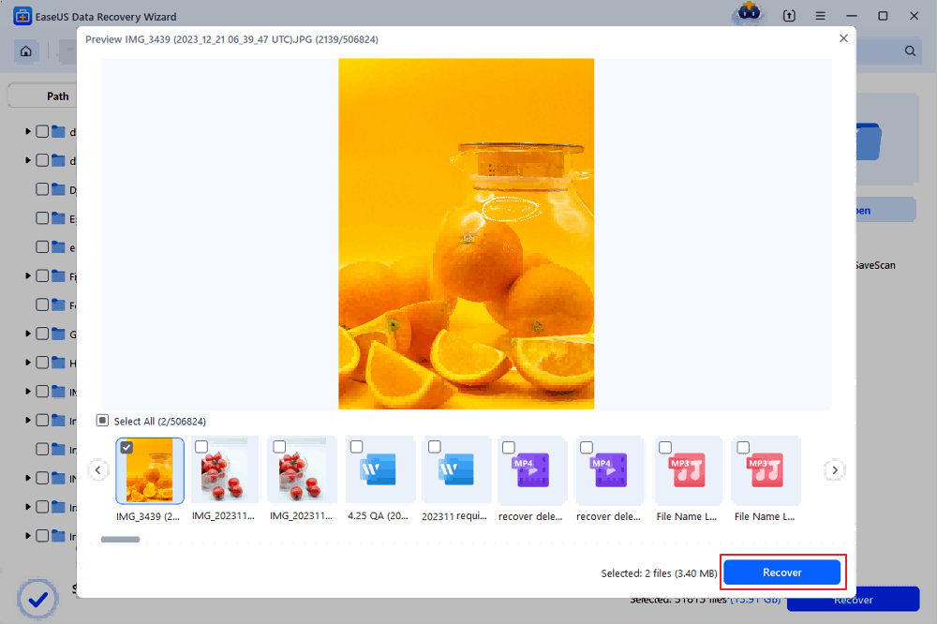Click the home icon in the top left corner
The height and width of the screenshot is (624, 937).
click(25, 52)
